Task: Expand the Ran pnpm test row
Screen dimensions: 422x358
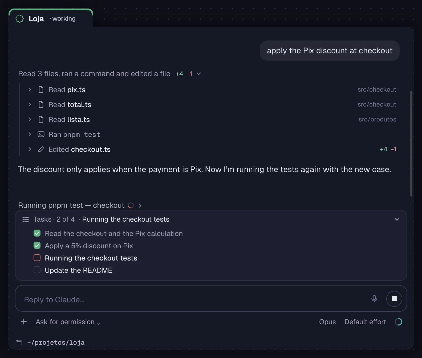Action: tap(30, 134)
